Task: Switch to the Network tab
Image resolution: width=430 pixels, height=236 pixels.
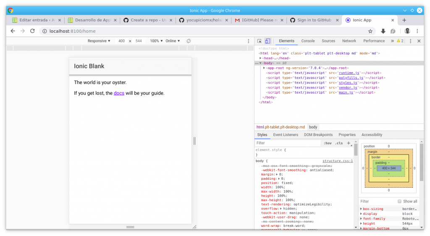Action: (349, 41)
